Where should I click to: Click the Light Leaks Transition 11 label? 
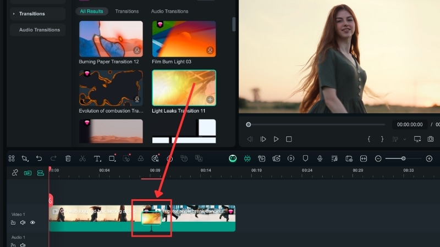(x=178, y=111)
